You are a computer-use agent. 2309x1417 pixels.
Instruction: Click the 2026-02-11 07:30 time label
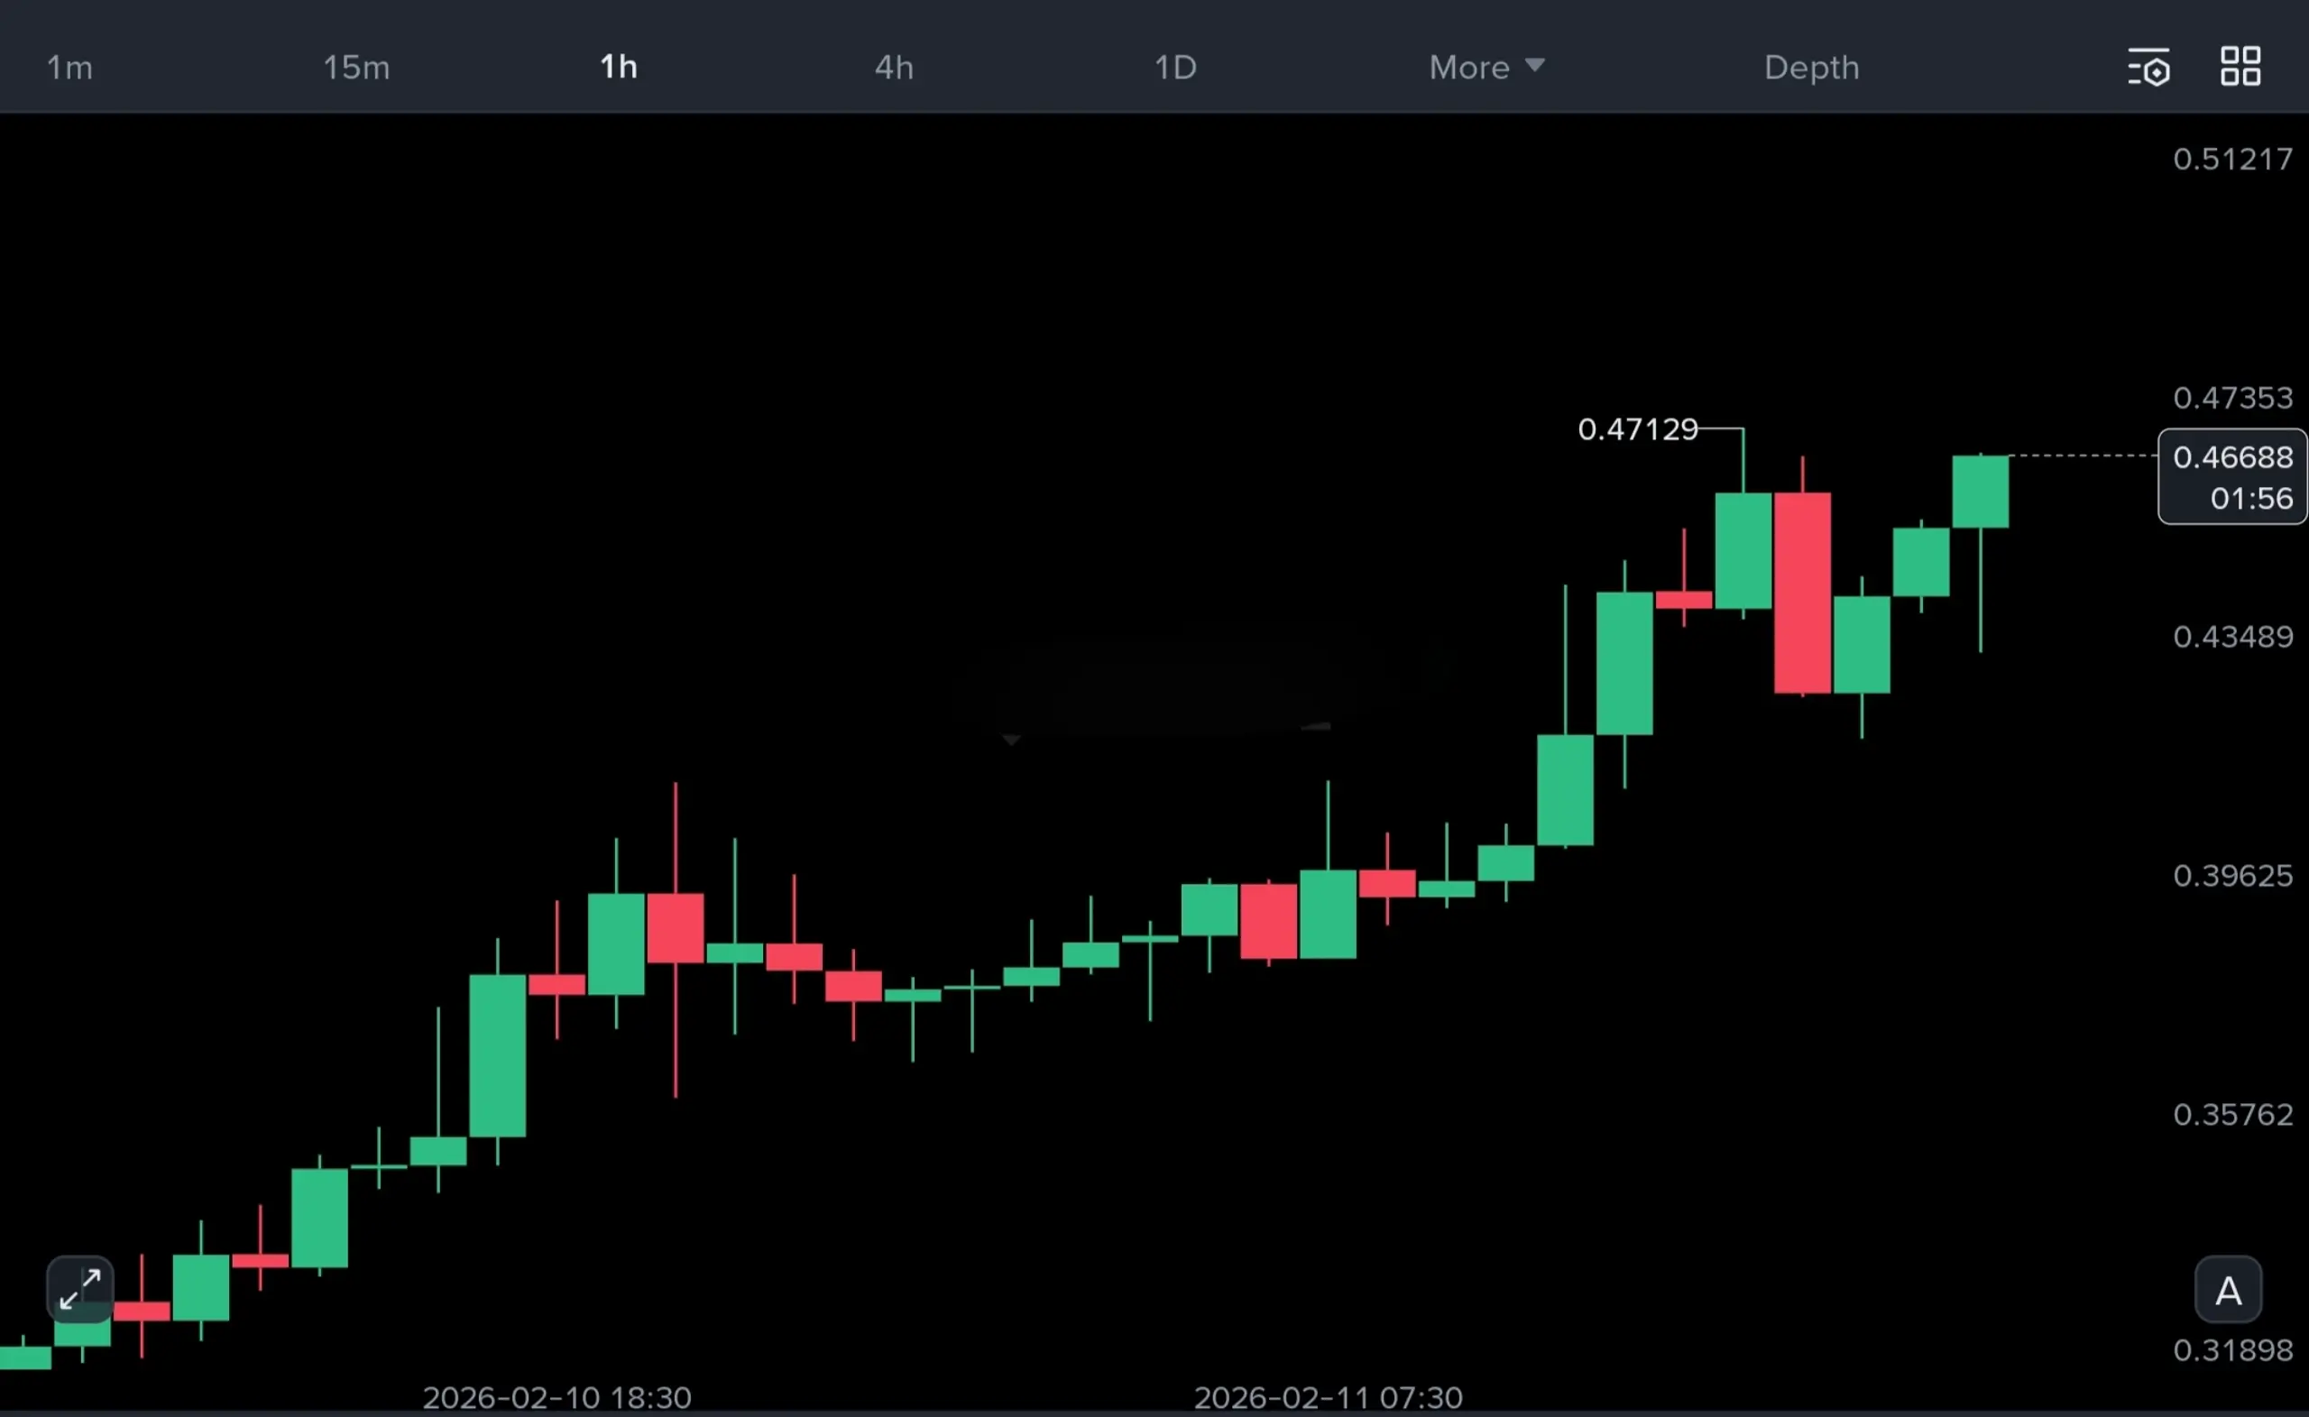pos(1328,1397)
